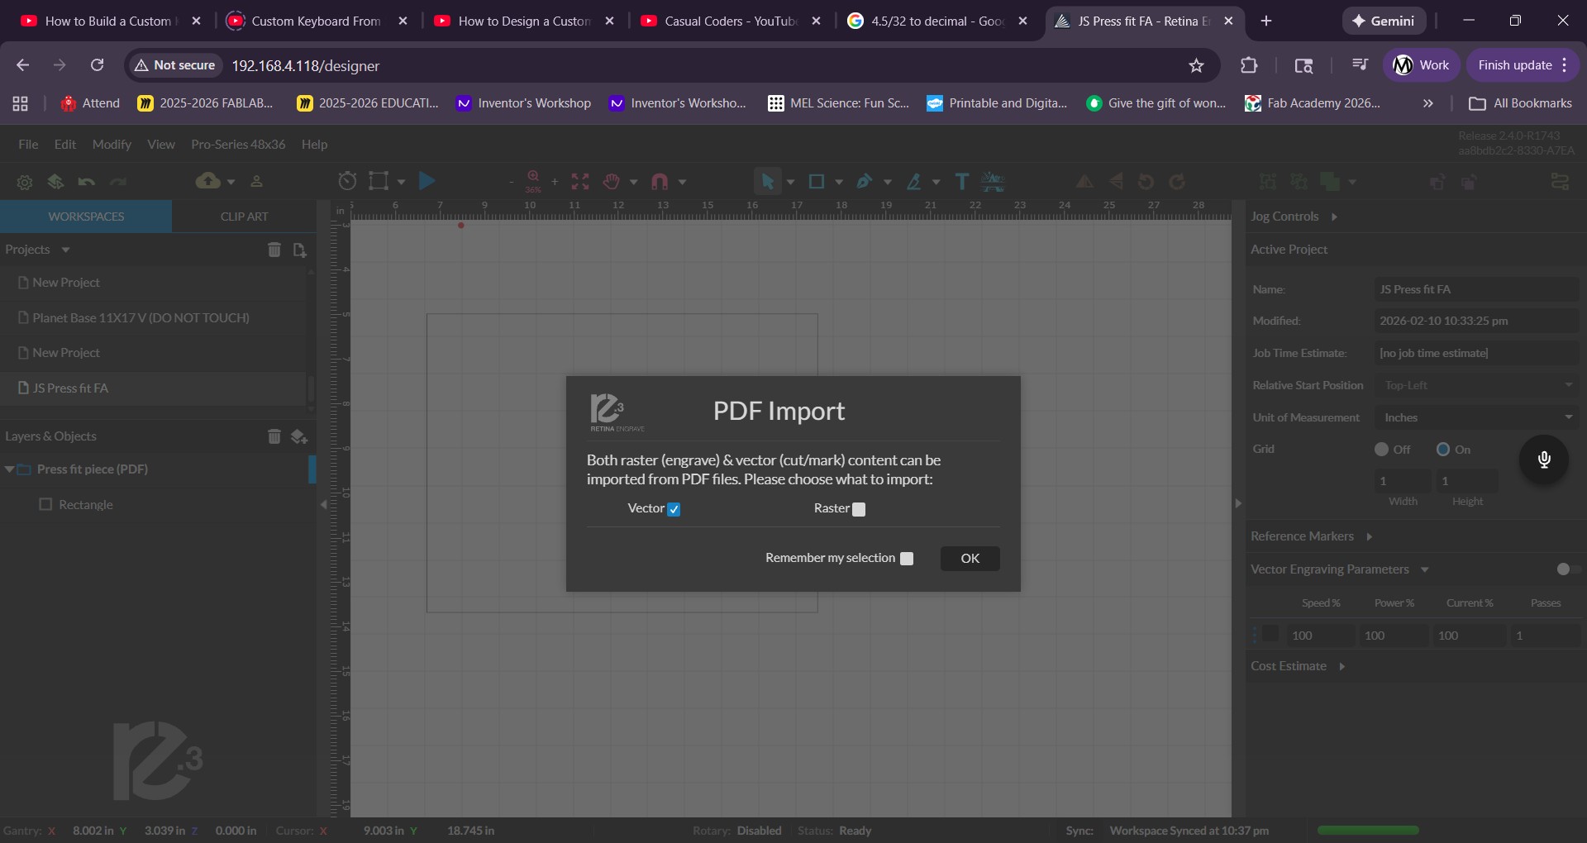Click the fit-to-screen arrows icon
Image resolution: width=1587 pixels, height=843 pixels.
click(x=580, y=181)
